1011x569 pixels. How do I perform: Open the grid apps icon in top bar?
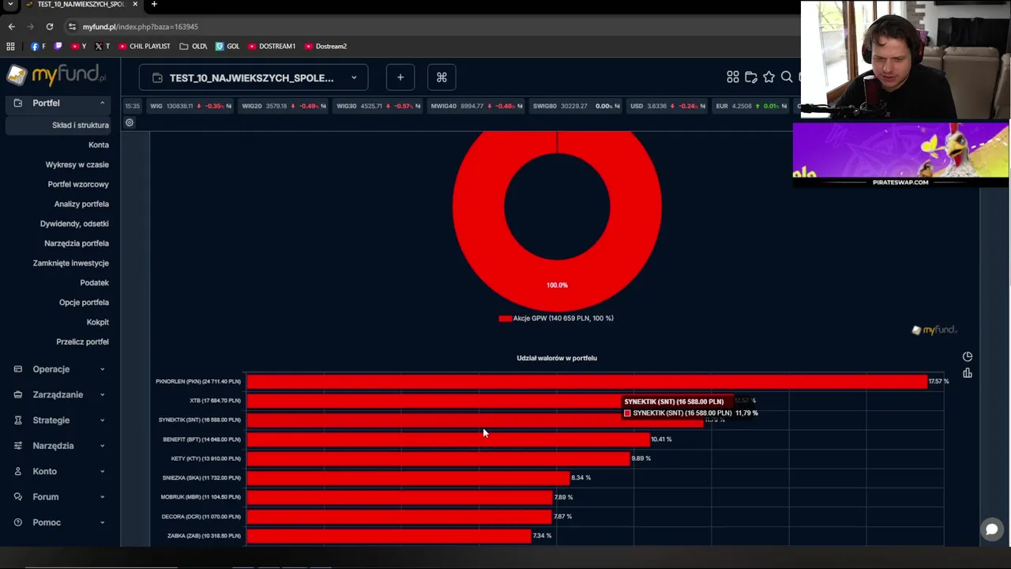click(x=733, y=77)
